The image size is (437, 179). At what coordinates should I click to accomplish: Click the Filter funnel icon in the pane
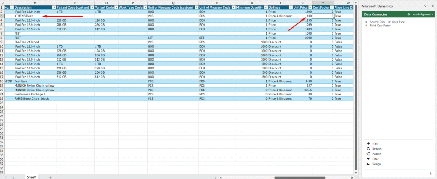[x=368, y=159]
